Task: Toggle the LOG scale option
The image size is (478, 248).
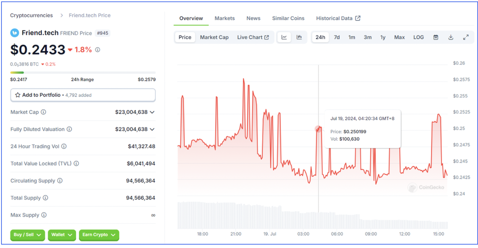Action: [x=419, y=37]
